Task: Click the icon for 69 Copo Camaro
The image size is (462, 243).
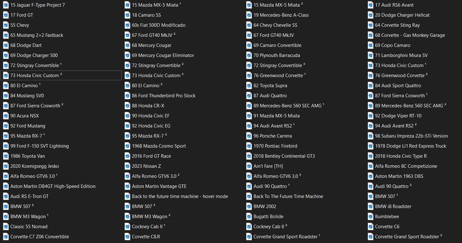Action: tap(371, 45)
